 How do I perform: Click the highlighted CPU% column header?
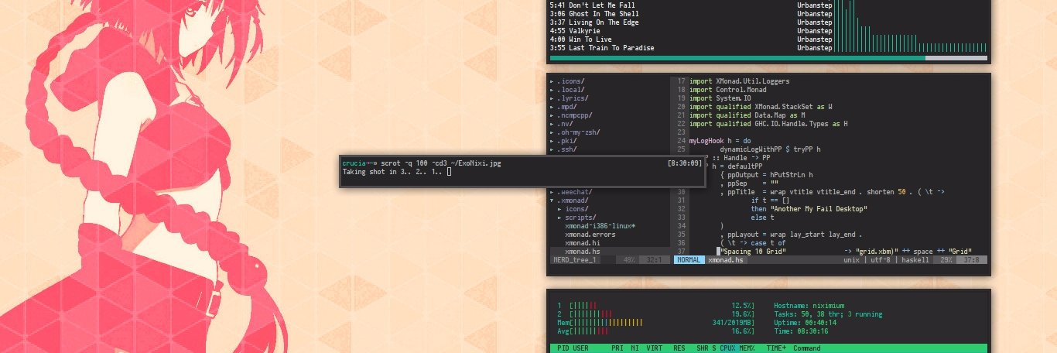[x=728, y=349]
